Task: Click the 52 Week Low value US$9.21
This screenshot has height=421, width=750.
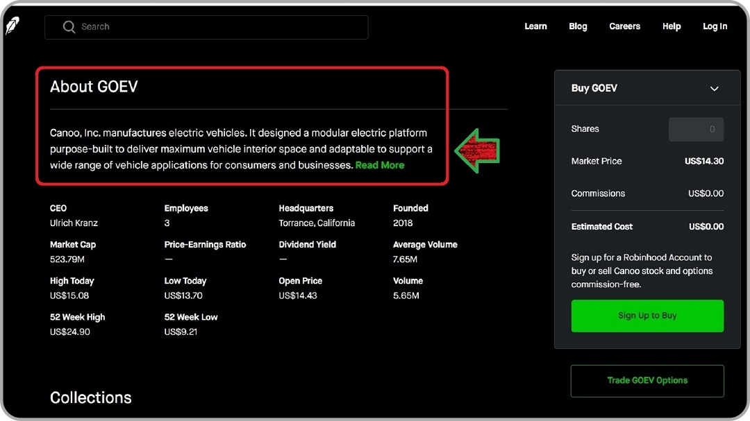Action: pyautogui.click(x=181, y=332)
